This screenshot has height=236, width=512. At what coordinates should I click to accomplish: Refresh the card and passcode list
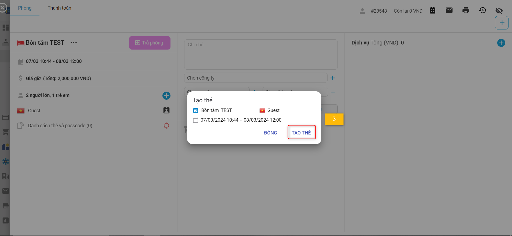166,126
